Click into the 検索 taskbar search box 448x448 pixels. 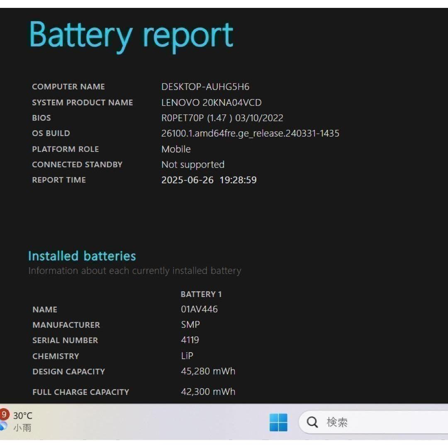tap(373, 422)
